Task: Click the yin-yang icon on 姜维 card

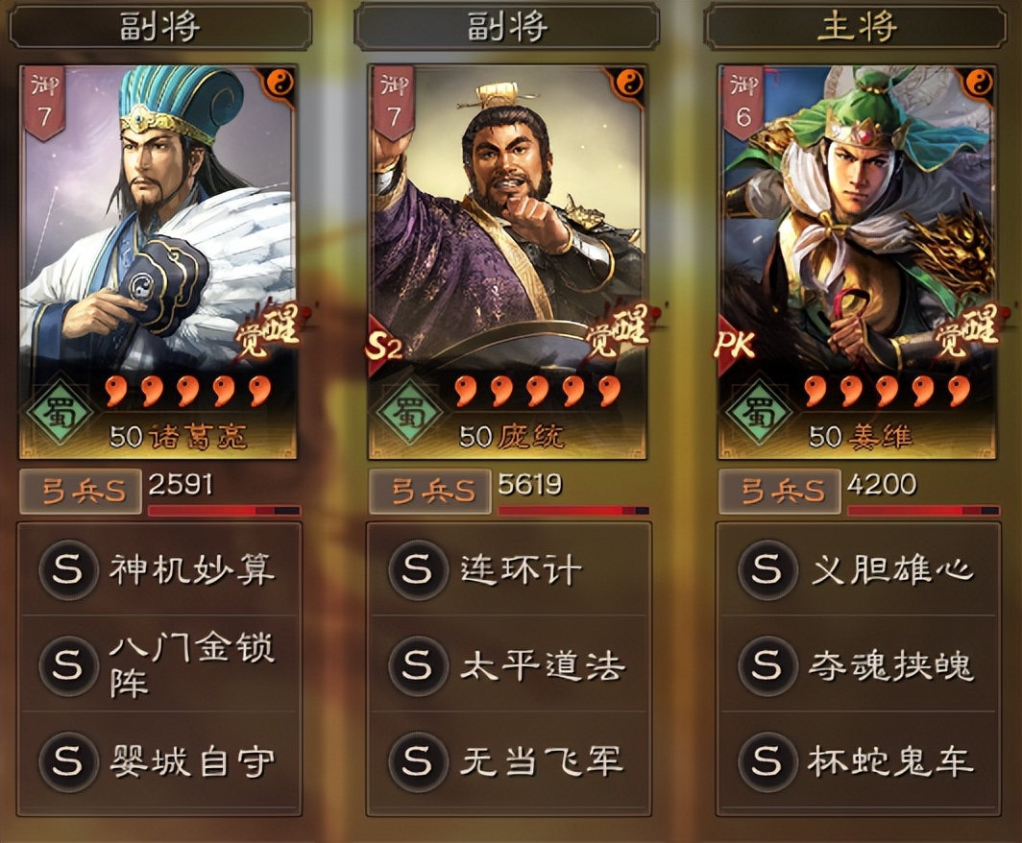Action: (980, 83)
